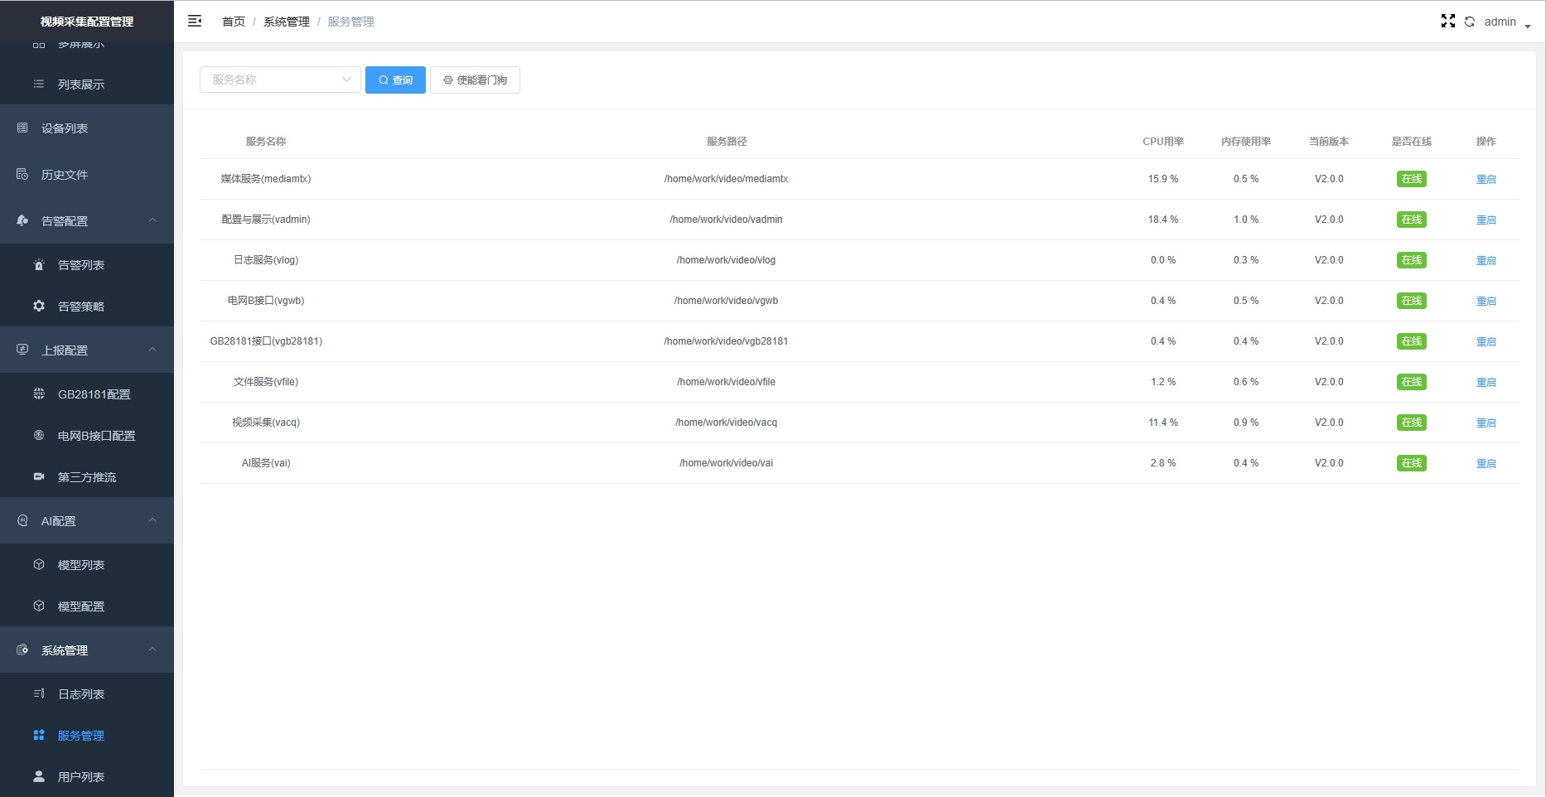Image resolution: width=1546 pixels, height=797 pixels.
Task: Click the refresh icon beside admin
Action: pyautogui.click(x=1469, y=22)
